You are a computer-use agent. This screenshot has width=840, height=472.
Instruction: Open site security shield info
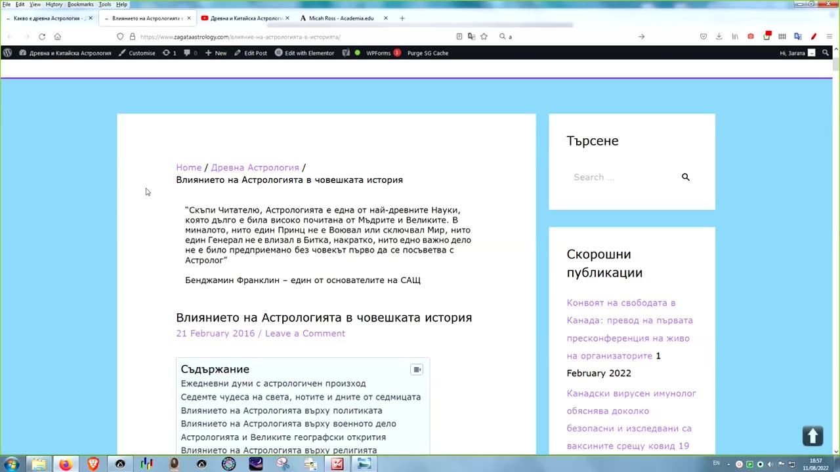tap(120, 37)
